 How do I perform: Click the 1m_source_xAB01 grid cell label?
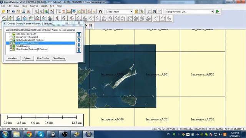pyautogui.click(x=157, y=74)
